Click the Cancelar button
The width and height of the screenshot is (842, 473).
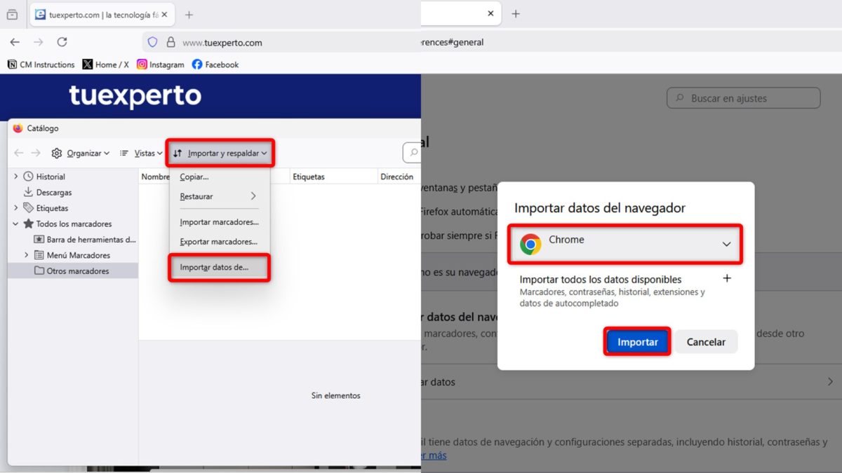(706, 342)
